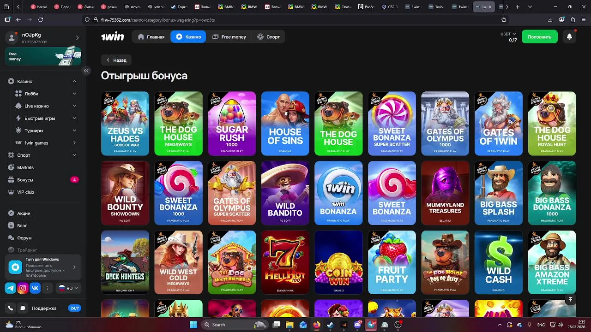Click the scroll-to-top arrow button
Viewport: 591px width, 332px height.
pyautogui.click(x=570, y=299)
